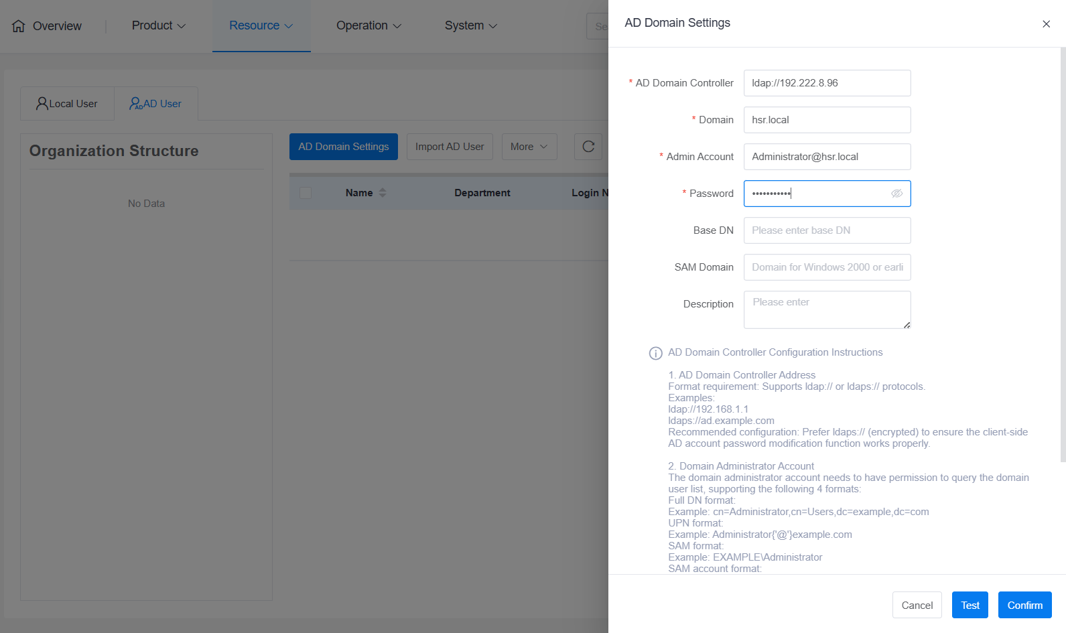1066x633 pixels.
Task: Open the Operation menu
Action: click(x=369, y=25)
